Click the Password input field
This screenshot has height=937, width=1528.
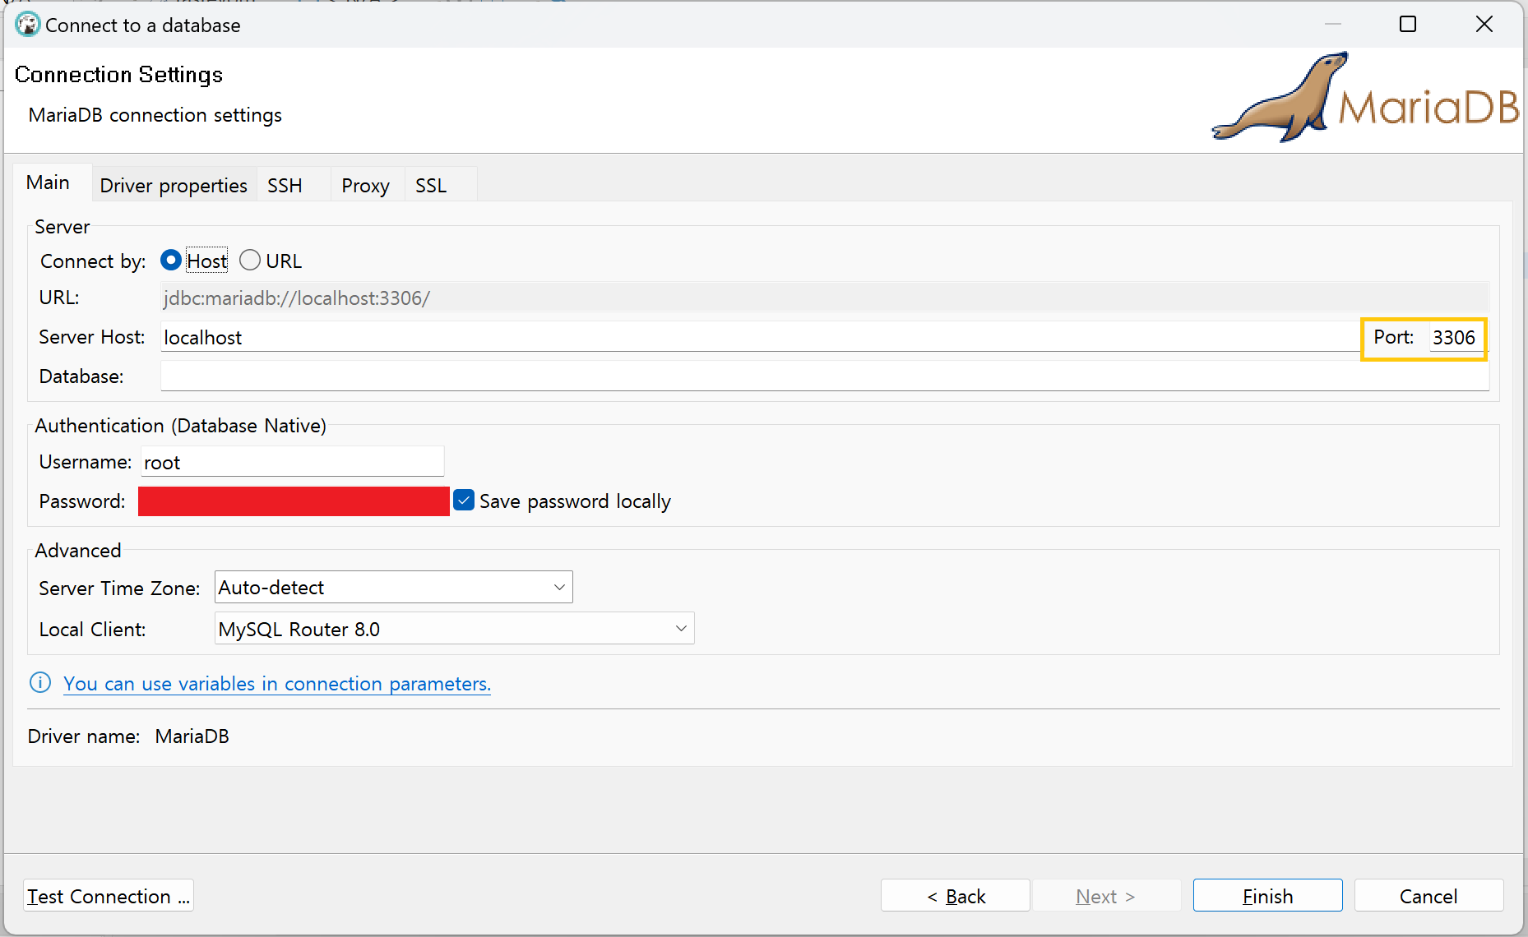coord(294,501)
